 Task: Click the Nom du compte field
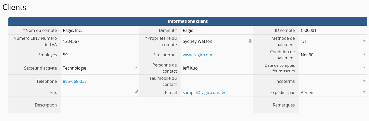tap(99, 30)
